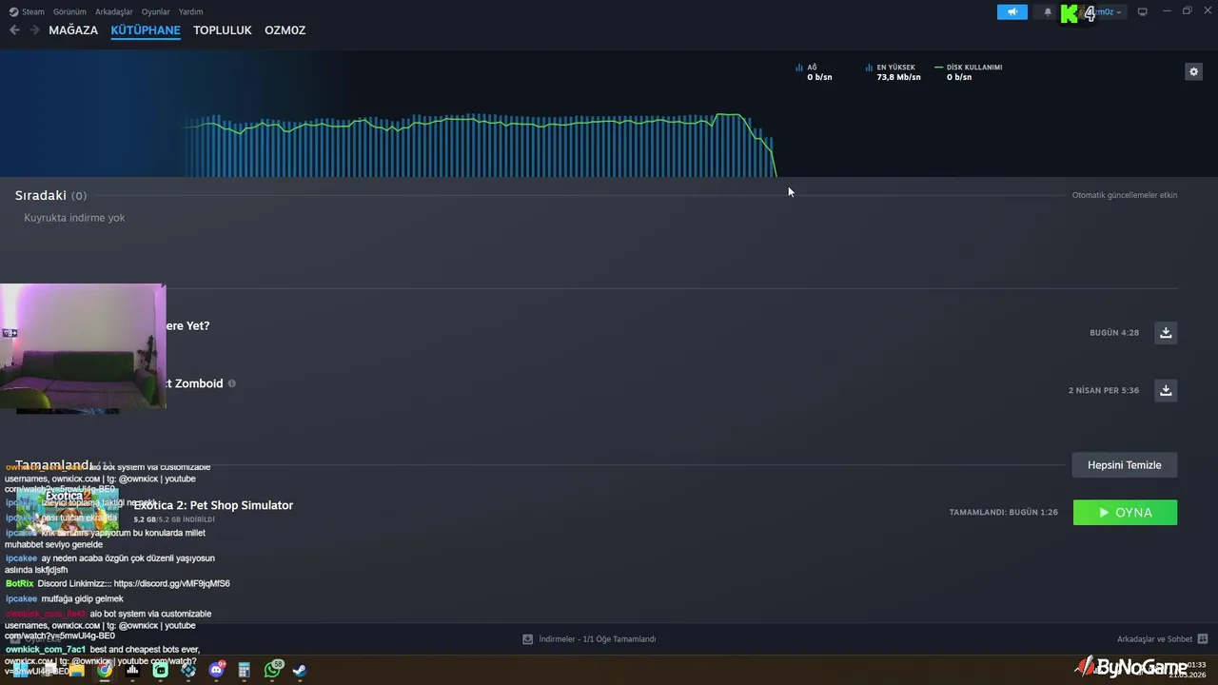Viewport: 1218px width, 685px height.
Task: Click the DİSK KULLANIMI stat label
Action: coord(973,68)
